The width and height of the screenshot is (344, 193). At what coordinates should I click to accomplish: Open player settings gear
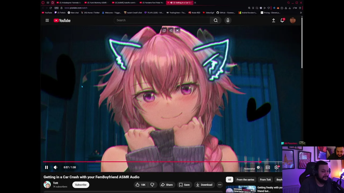coord(277,168)
